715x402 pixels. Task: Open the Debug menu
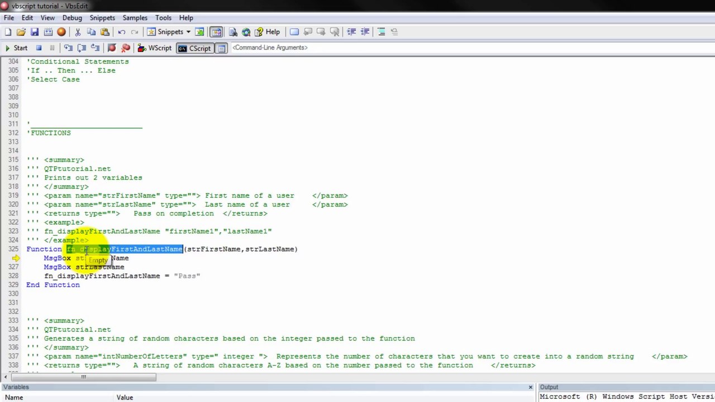tap(72, 18)
